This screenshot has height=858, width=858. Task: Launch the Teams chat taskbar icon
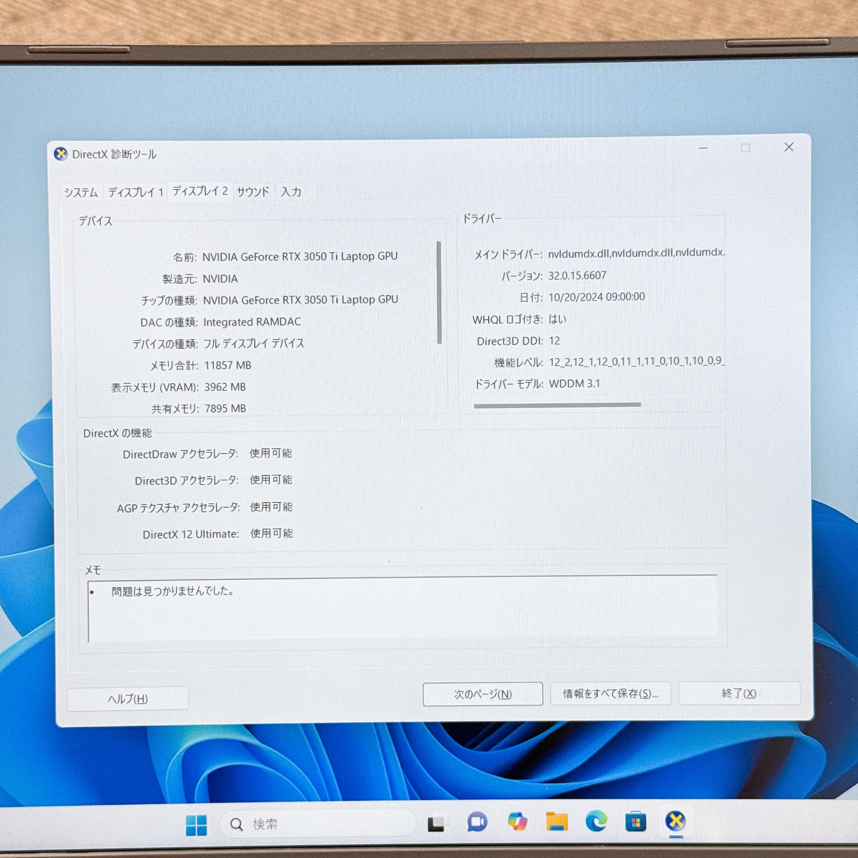coord(477,823)
